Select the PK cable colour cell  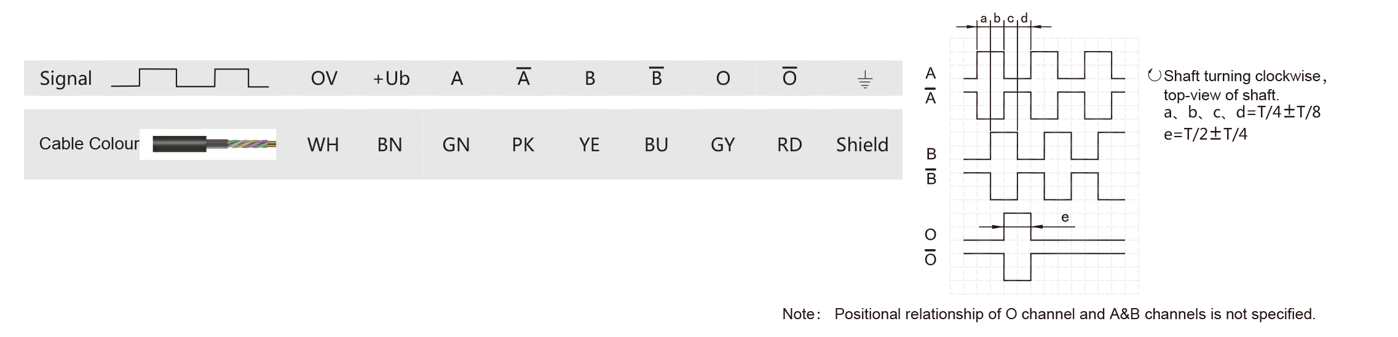[x=523, y=145]
